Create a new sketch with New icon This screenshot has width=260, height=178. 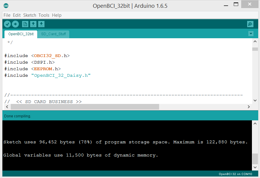point(25,24)
